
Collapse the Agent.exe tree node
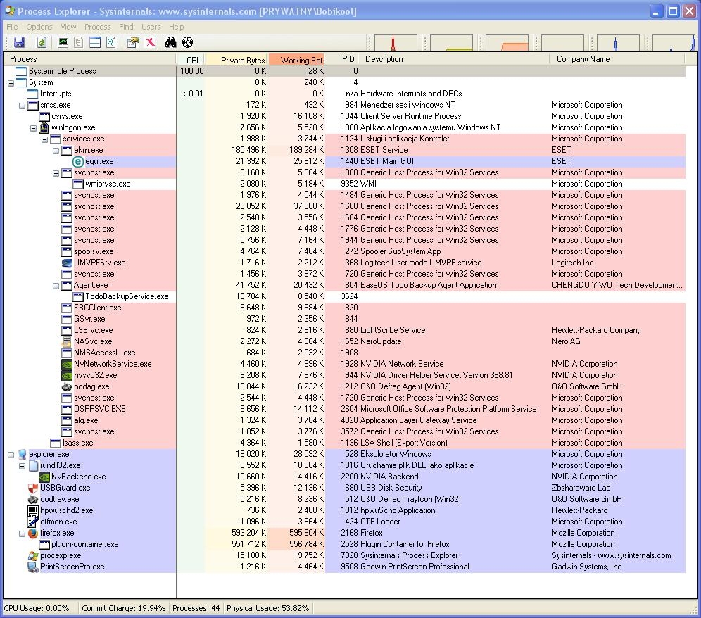(x=56, y=286)
